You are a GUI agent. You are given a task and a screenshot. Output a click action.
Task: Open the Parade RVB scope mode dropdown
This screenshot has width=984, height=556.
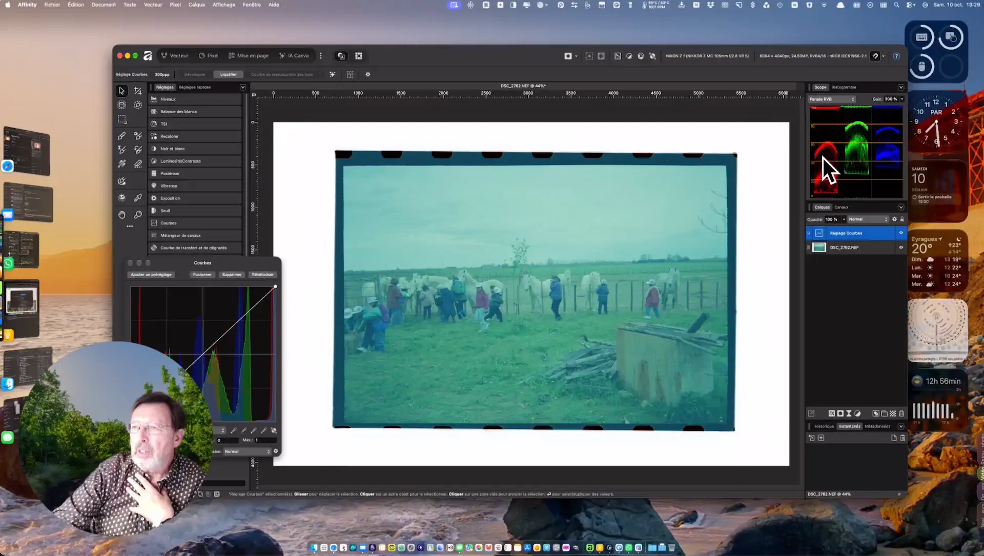coord(832,99)
